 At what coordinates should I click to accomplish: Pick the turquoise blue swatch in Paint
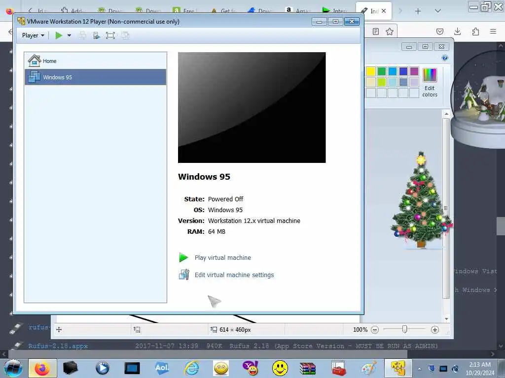click(392, 71)
